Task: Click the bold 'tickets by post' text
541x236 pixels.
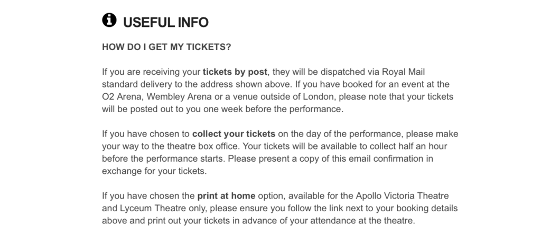Action: click(235, 72)
